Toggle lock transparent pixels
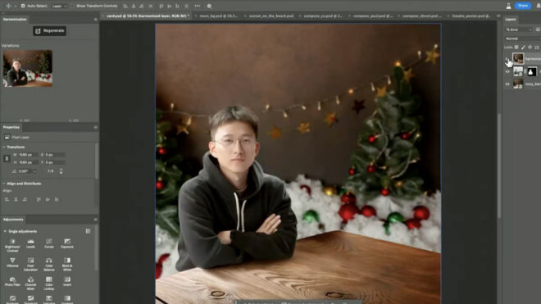 pos(516,48)
